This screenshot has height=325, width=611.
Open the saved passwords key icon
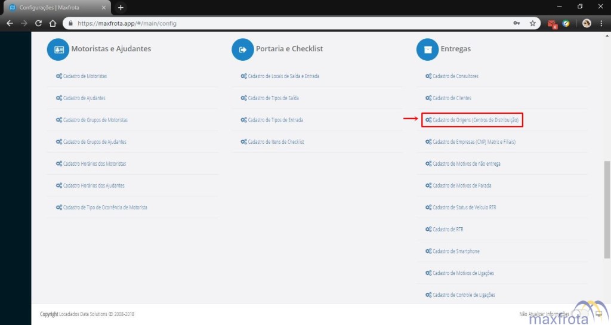(517, 24)
